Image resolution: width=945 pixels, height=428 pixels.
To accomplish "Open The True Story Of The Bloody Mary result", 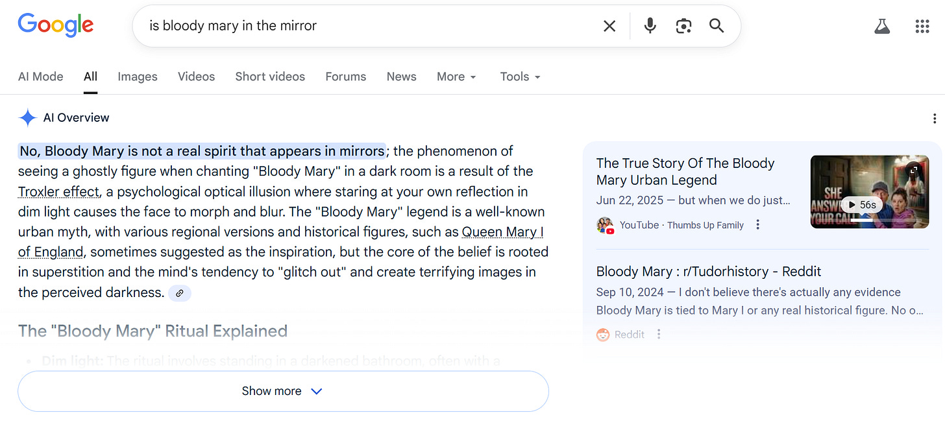I will 685,172.
